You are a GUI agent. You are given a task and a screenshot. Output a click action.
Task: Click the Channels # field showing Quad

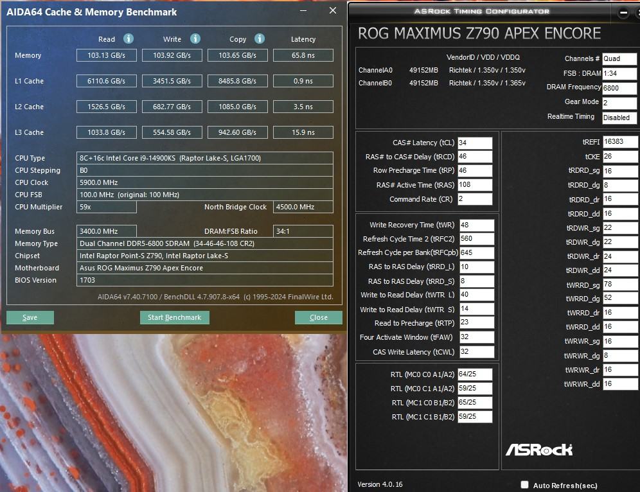pos(619,58)
